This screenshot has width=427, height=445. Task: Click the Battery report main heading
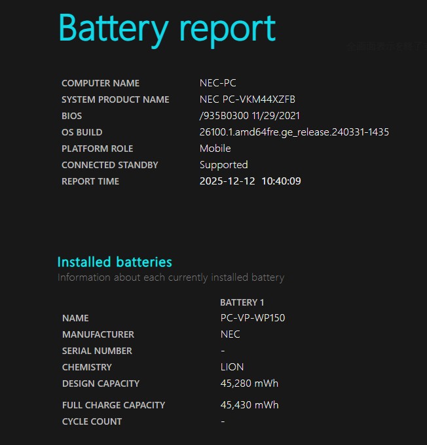coord(167,28)
